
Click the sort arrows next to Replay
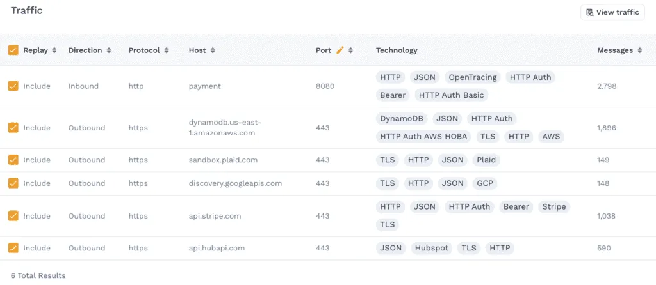point(54,50)
